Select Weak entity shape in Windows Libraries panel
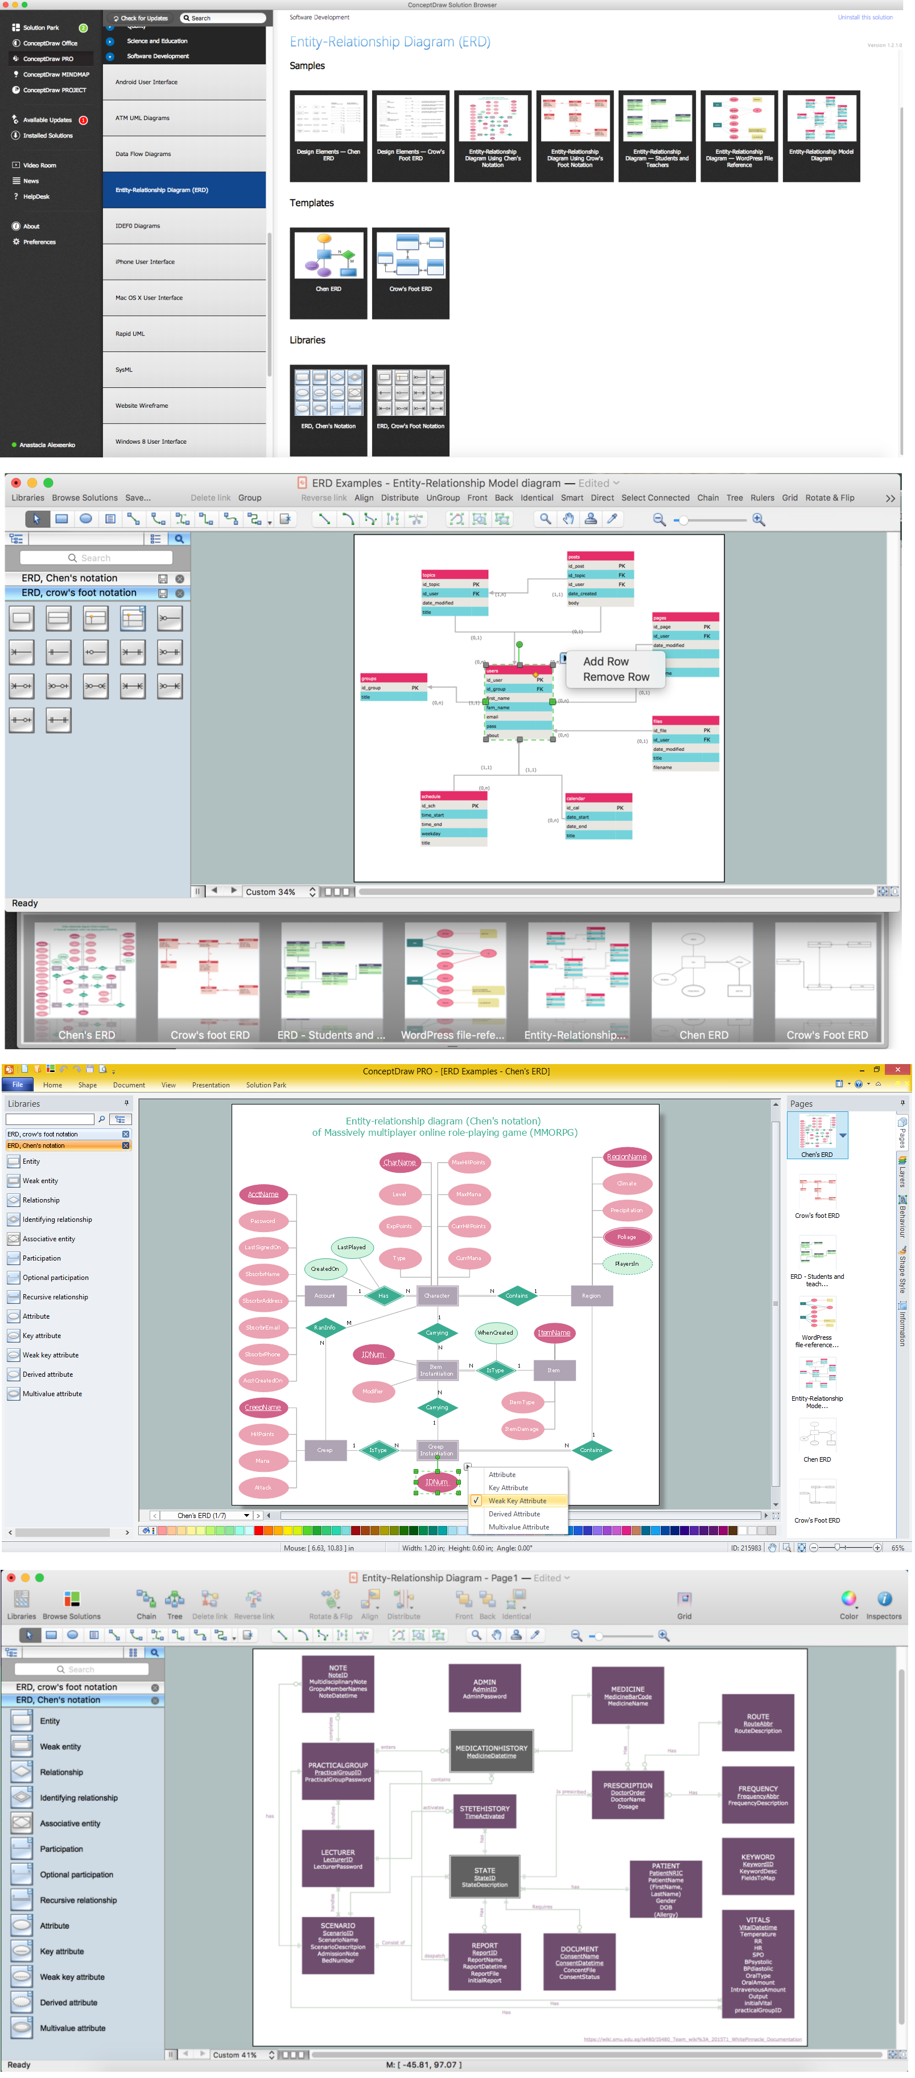The width and height of the screenshot is (915, 2078). coord(33,1180)
